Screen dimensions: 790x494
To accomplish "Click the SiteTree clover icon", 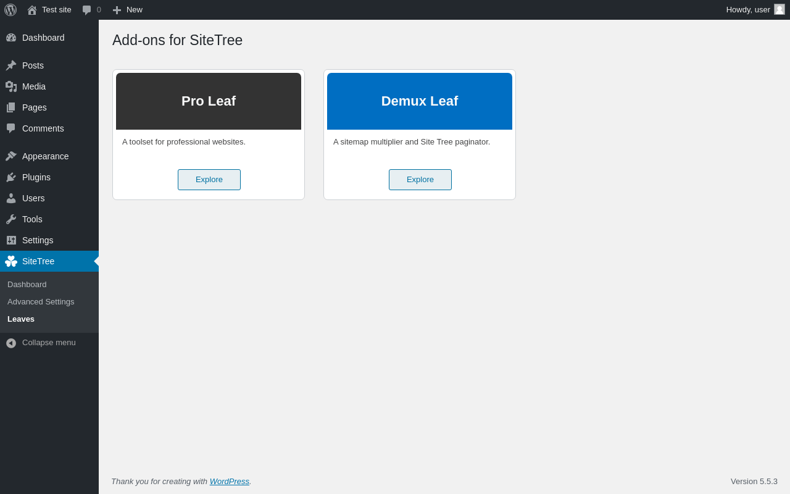I will pos(11,261).
